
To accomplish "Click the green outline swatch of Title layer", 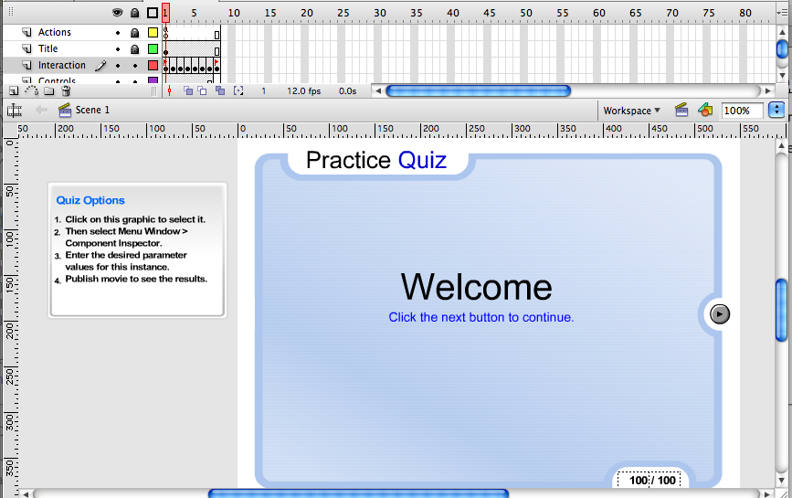I will coord(153,49).
